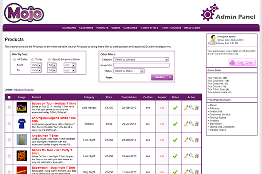Image resolution: width=262 pixels, height=174 pixels.
Task: Select the Today date filter radio
Action: pyautogui.click(x=33, y=60)
